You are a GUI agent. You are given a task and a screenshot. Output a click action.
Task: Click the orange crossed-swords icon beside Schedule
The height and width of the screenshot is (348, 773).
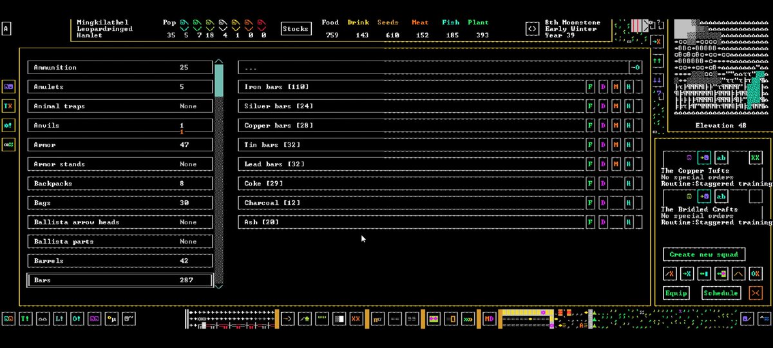tap(755, 293)
